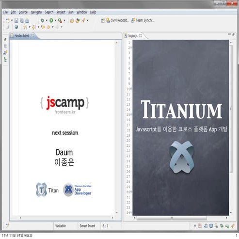Click the green Run button icon
Image resolution: width=239 pixels, height=239 pixels.
point(51,20)
